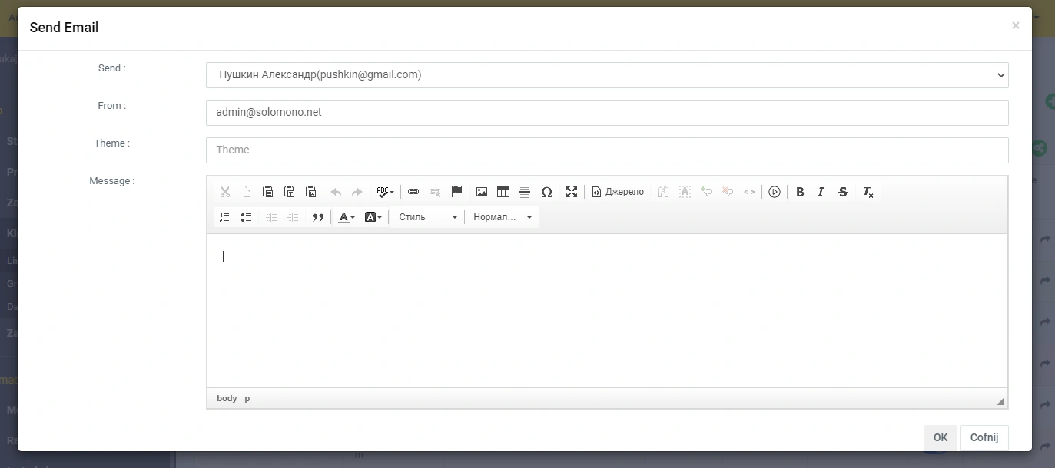Insert a block quote
The image size is (1055, 468).
pyautogui.click(x=317, y=217)
